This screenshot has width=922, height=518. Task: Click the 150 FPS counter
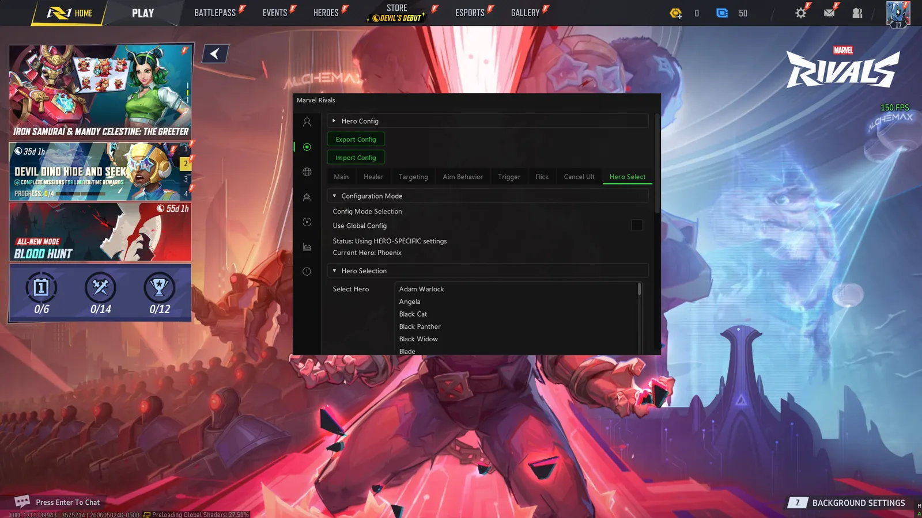coord(894,108)
